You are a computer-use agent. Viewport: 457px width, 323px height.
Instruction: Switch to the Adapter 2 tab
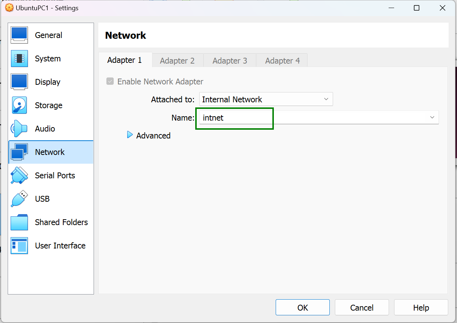coord(177,61)
